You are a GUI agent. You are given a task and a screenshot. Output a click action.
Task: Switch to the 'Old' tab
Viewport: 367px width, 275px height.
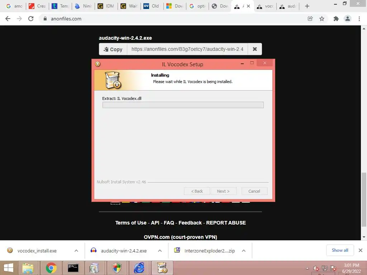coord(152,6)
